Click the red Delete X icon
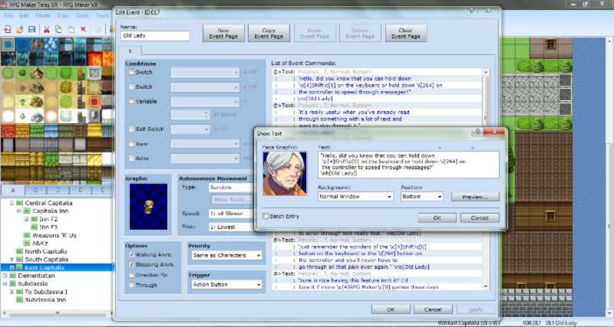This screenshot has height=327, width=614. coord(83,29)
